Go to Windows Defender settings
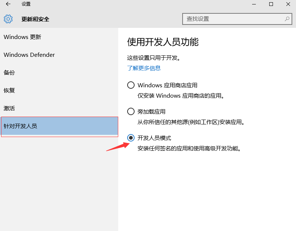This screenshot has width=296, height=231. 29,55
